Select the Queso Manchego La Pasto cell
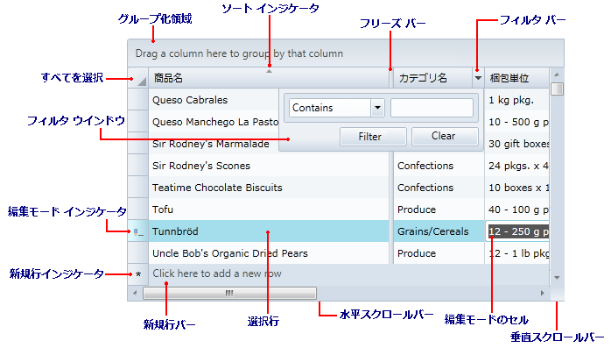This screenshot has height=348, width=611. click(x=214, y=122)
